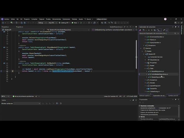Image resolution: width=184 pixels, height=138 pixels.
Task: Toggle pin on Propiedades panel
Action: [176, 99]
